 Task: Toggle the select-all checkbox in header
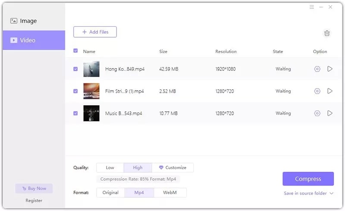pyautogui.click(x=75, y=51)
